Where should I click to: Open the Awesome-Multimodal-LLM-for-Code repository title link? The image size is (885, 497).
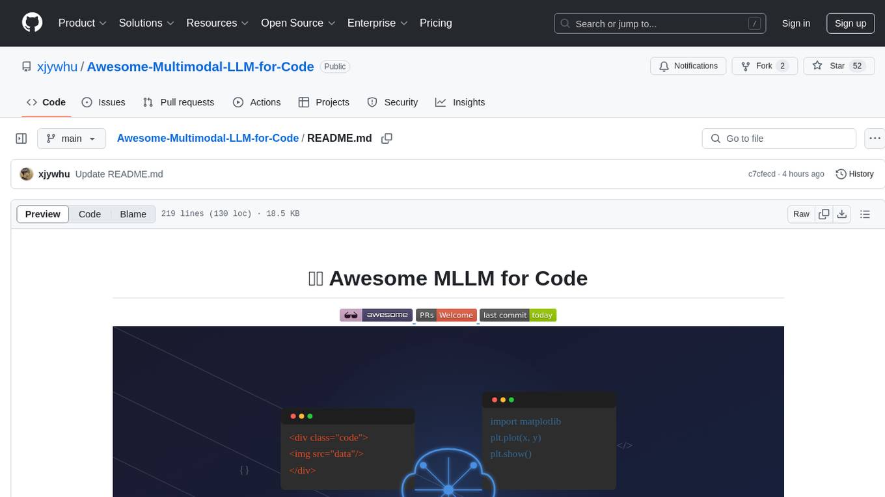point(200,66)
